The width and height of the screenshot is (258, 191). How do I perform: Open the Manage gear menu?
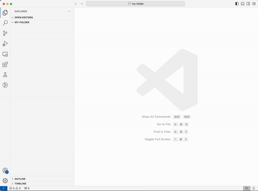tap(5, 181)
